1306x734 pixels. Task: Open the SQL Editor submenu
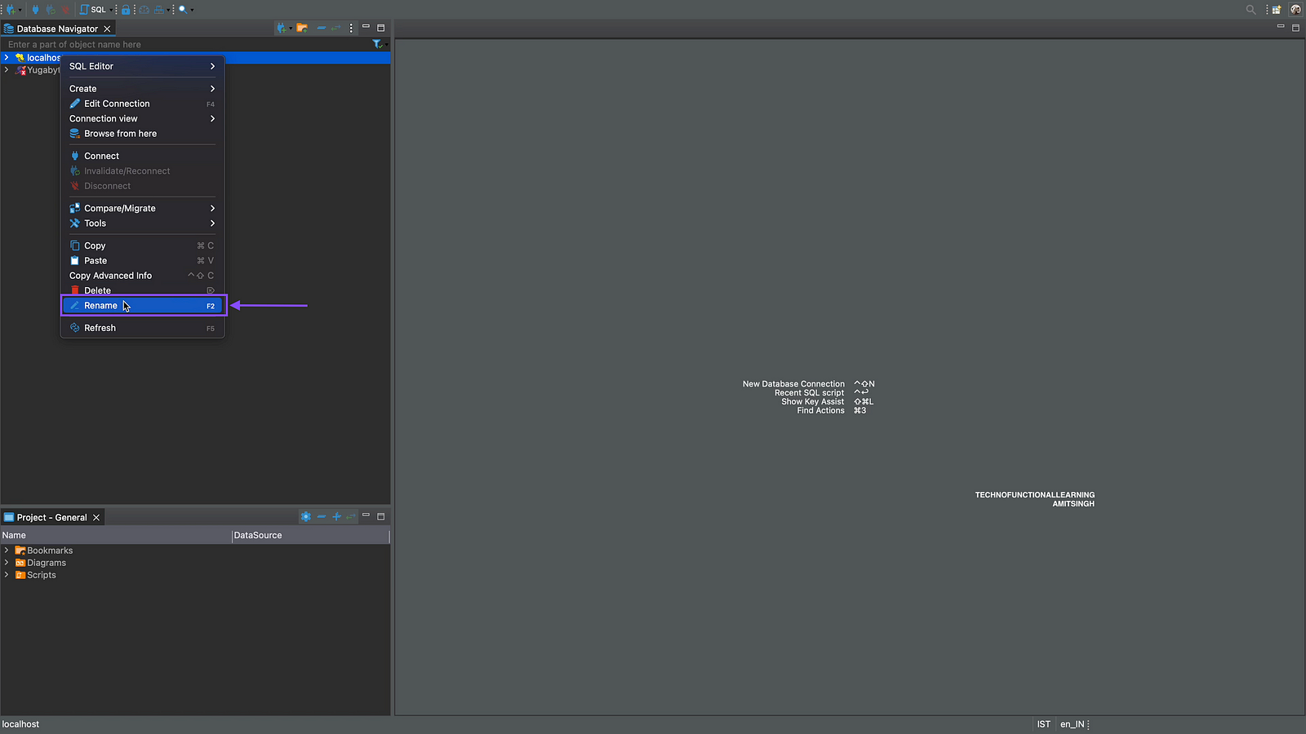[142, 66]
